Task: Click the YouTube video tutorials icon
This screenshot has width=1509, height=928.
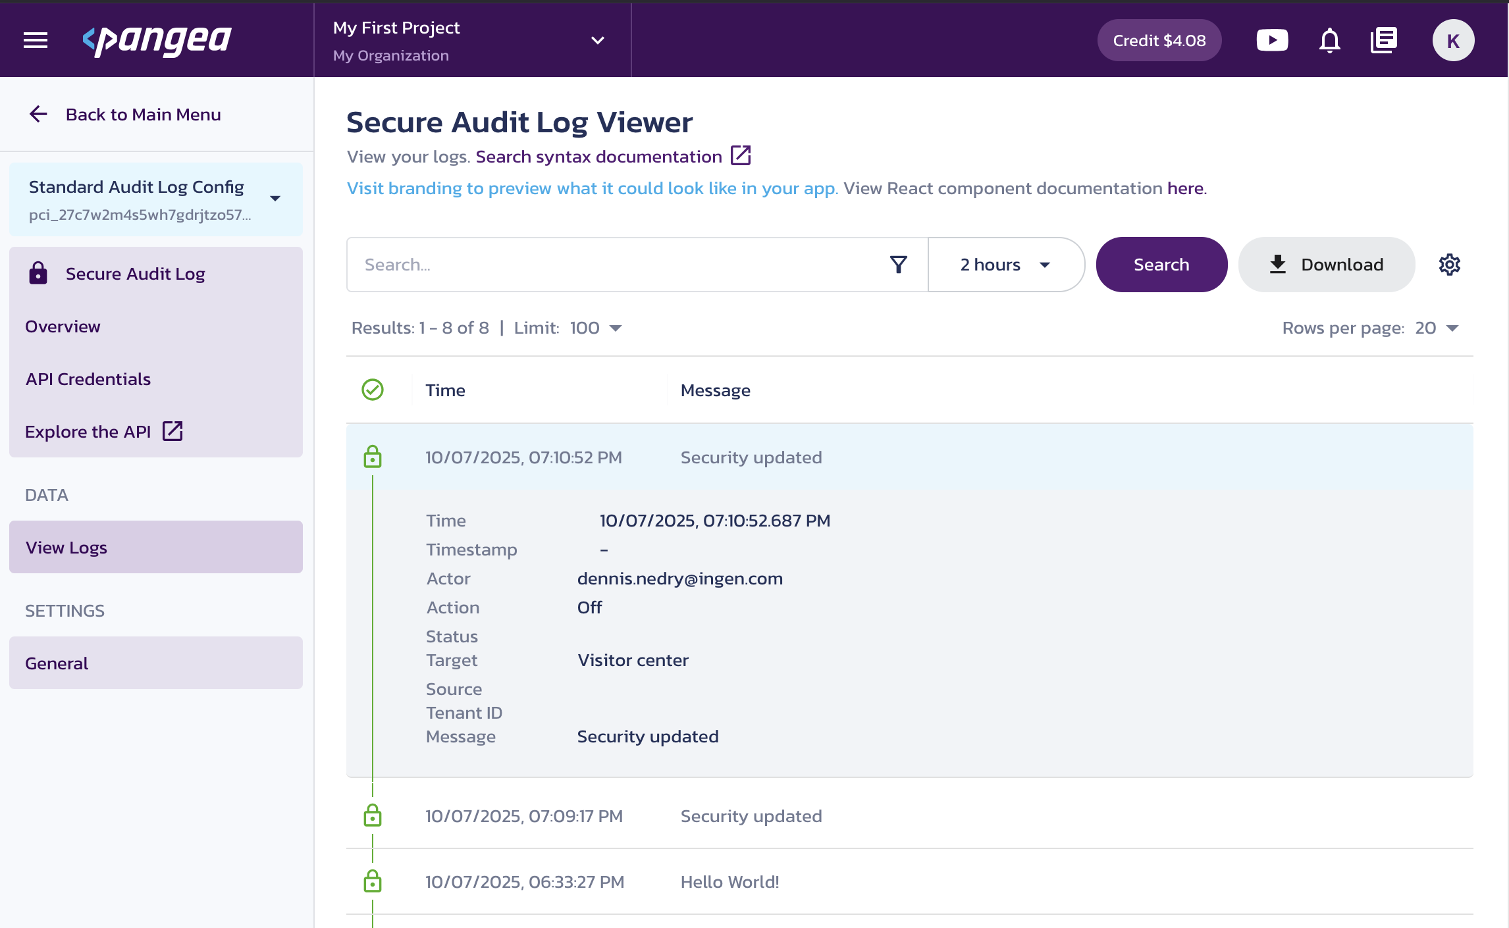Action: 1272,40
